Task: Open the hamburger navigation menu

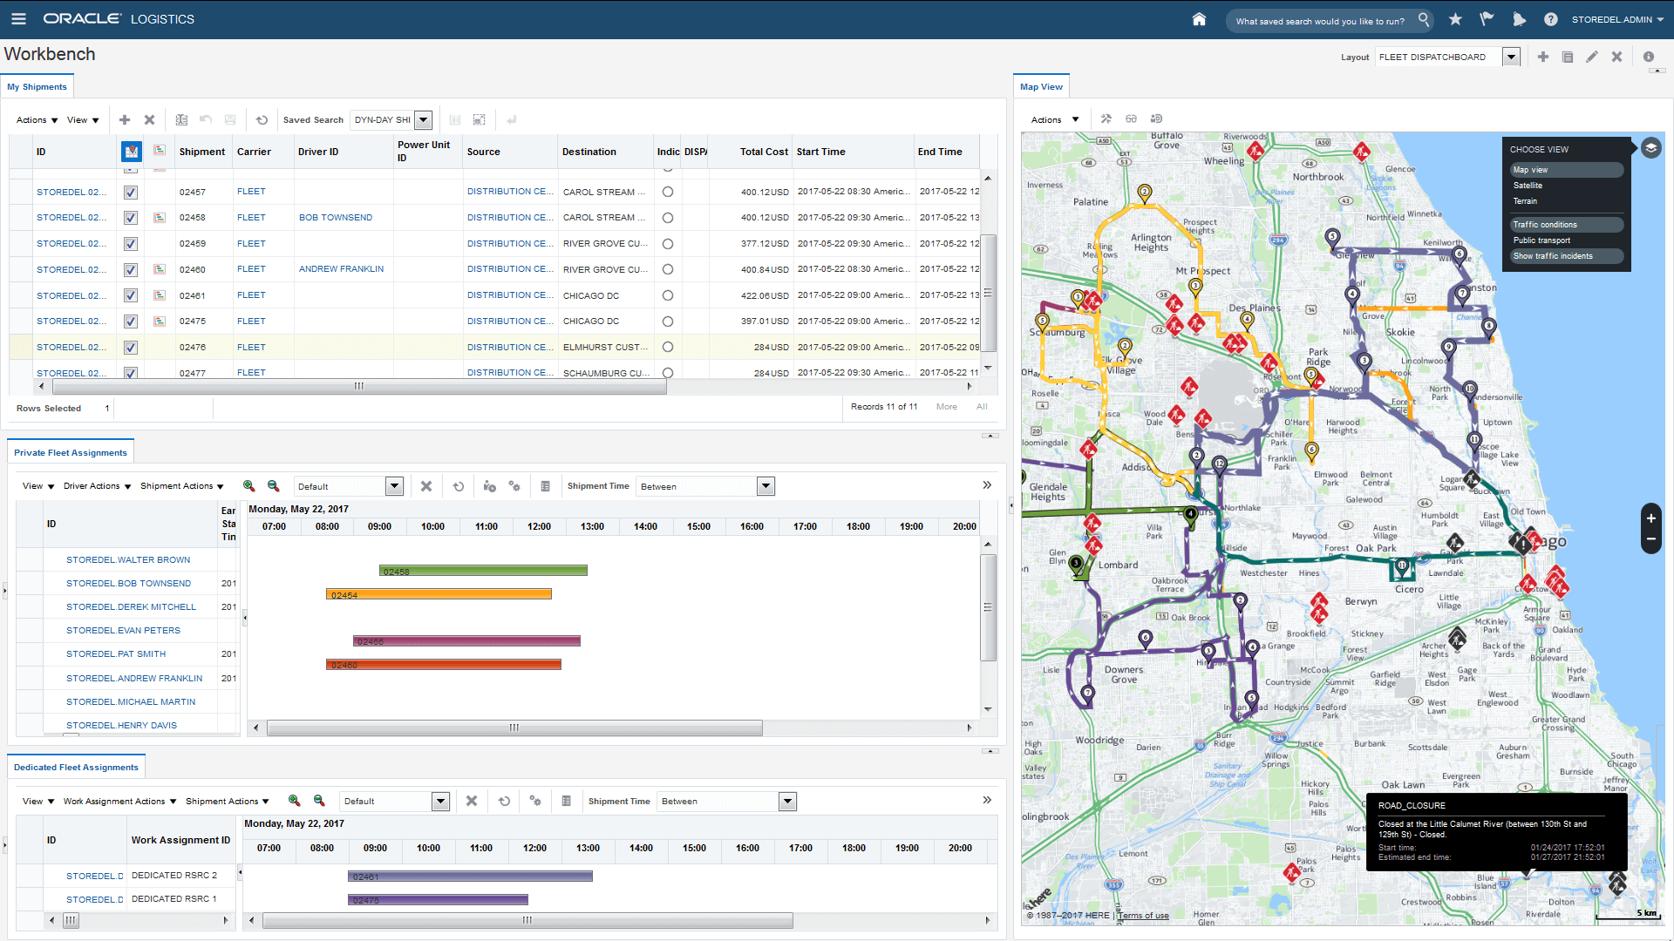Action: [18, 19]
